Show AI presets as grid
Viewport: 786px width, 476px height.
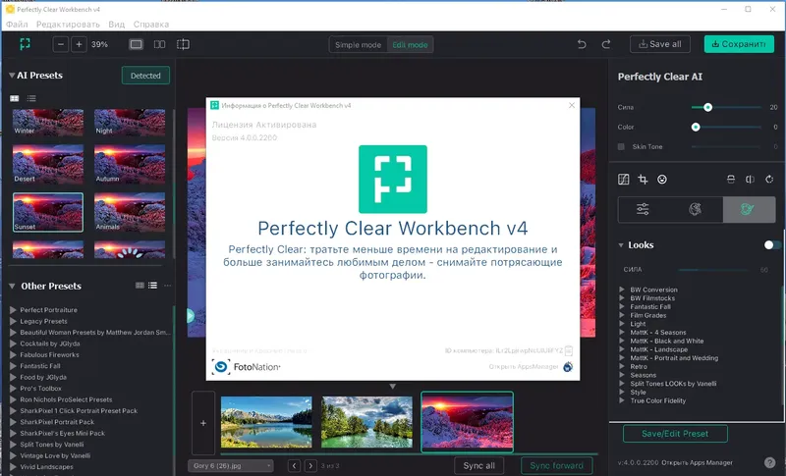coord(15,98)
